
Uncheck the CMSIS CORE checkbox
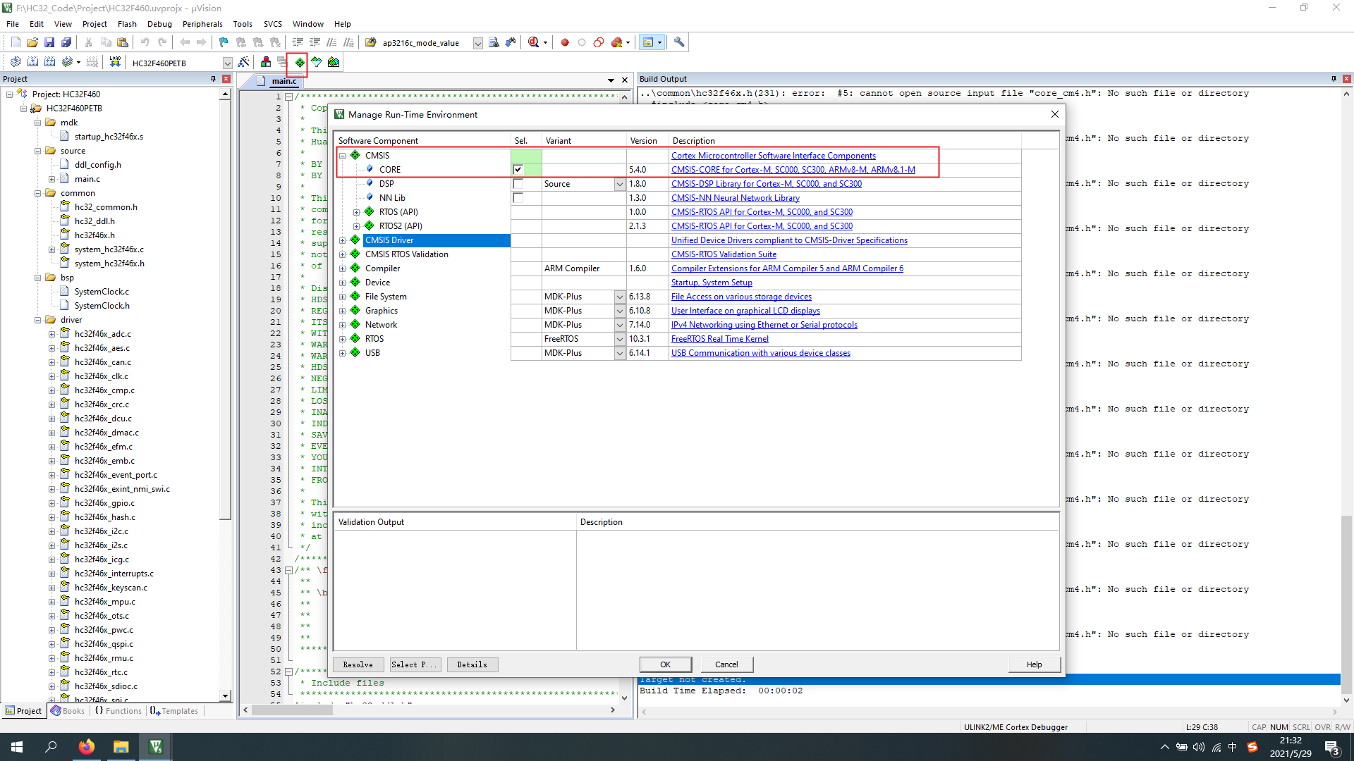pos(518,170)
